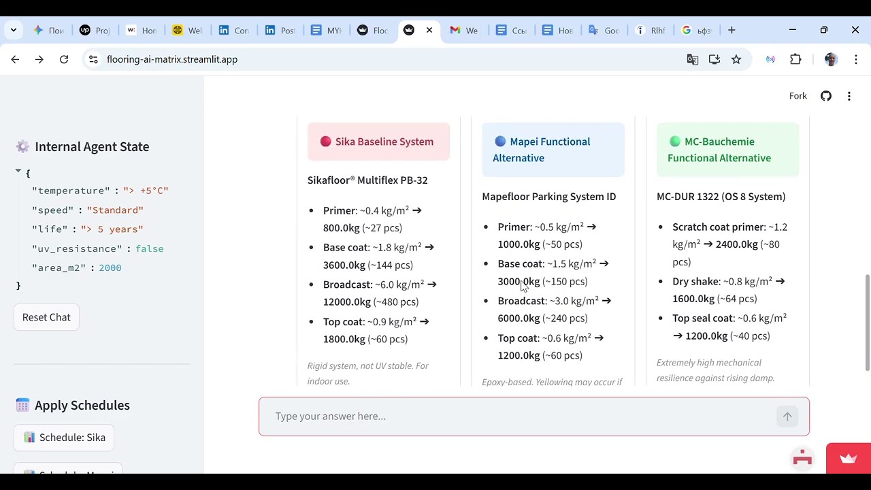Screen dimensions: 871x490
Task: Switch to the Gmail We tab
Action: click(465, 30)
